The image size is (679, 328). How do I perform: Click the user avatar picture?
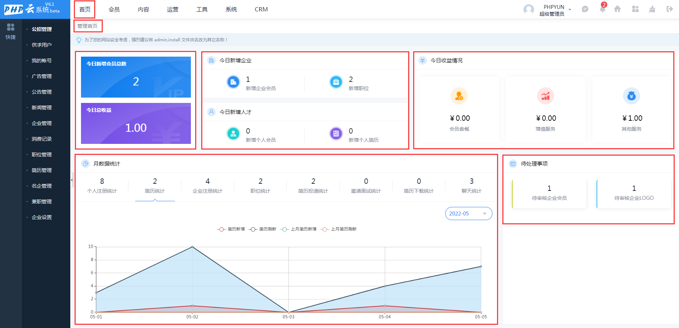pos(529,9)
